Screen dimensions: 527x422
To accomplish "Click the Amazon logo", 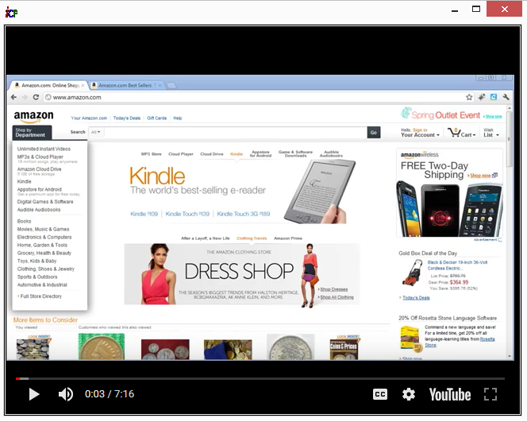I will pyautogui.click(x=33, y=117).
